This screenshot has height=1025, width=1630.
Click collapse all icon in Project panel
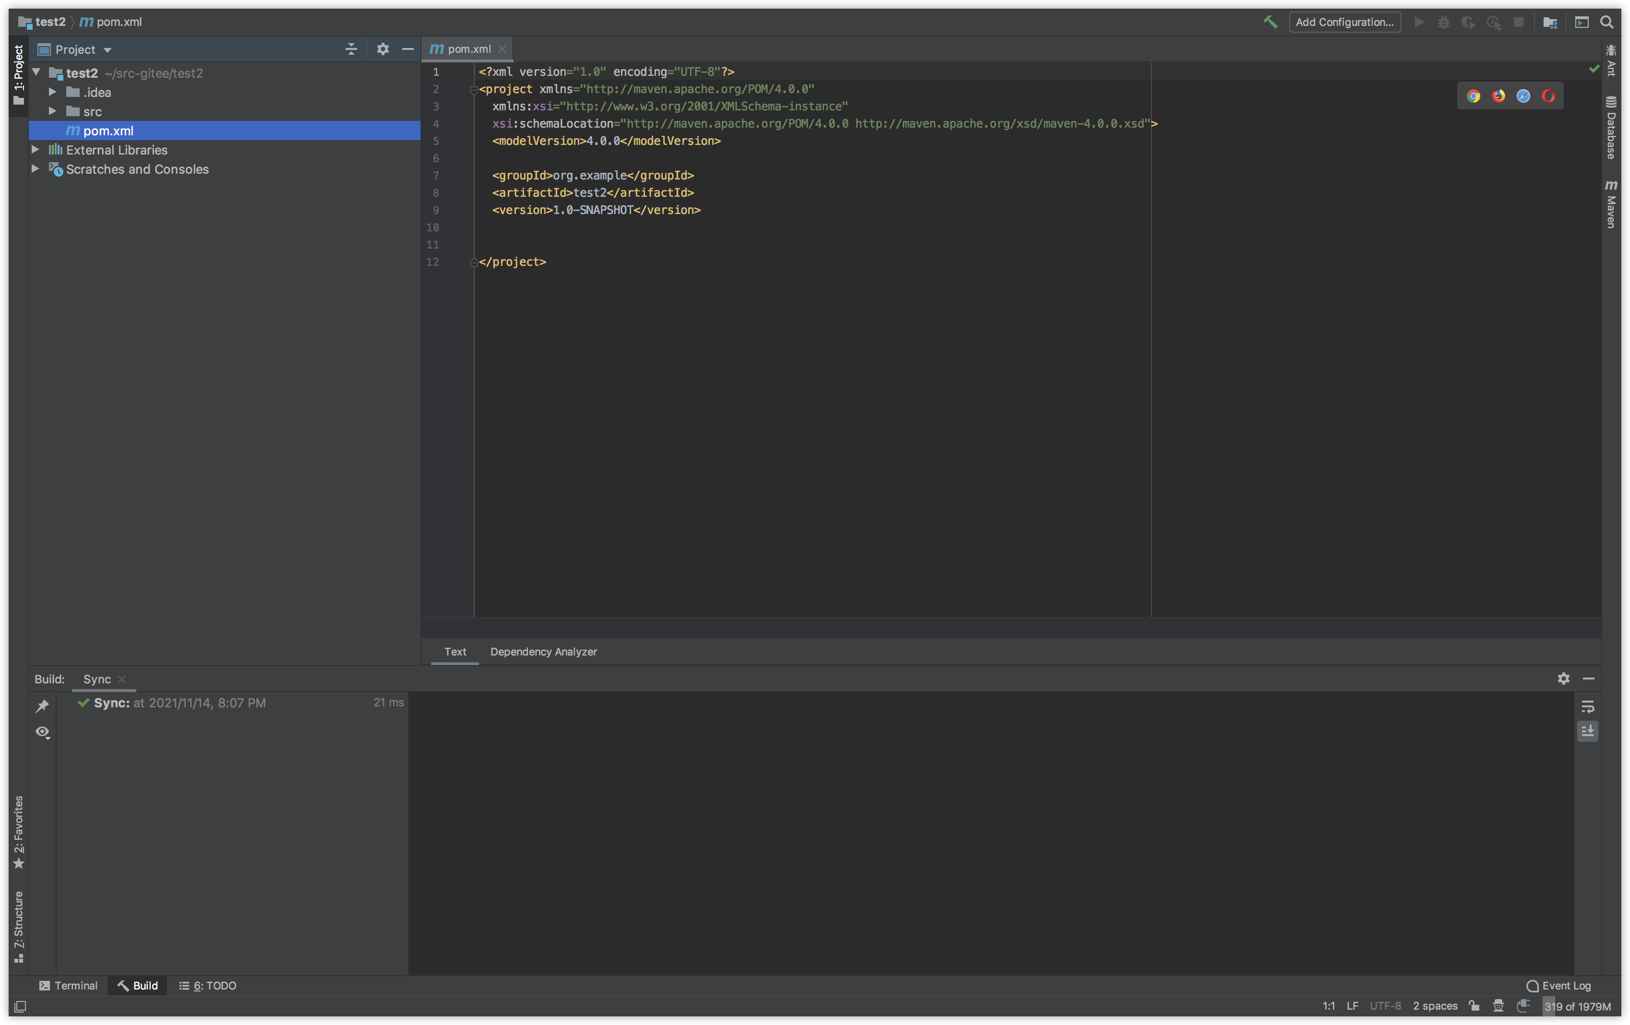pyautogui.click(x=351, y=49)
